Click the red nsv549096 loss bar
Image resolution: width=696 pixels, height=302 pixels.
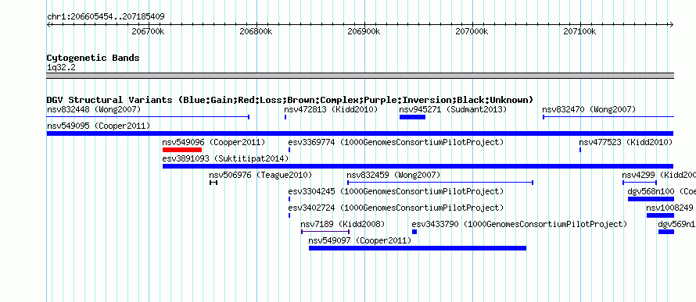182,150
